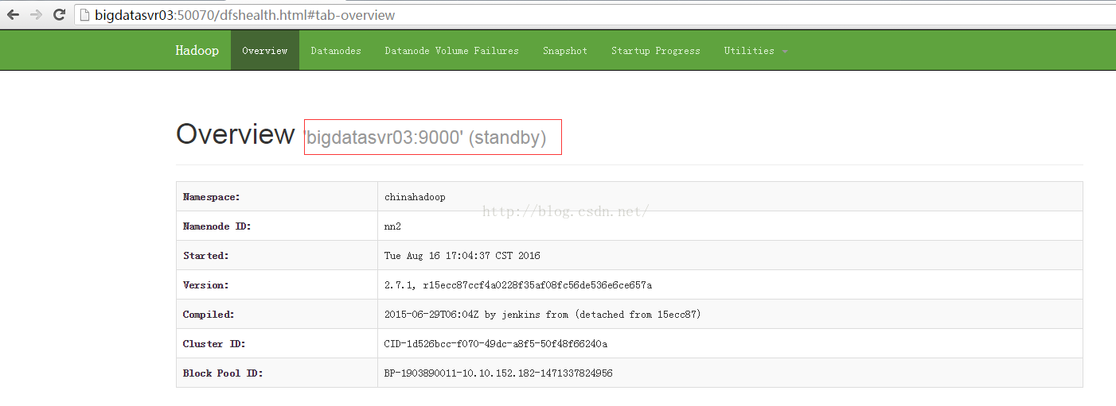This screenshot has width=1116, height=406.
Task: Click the browser forward arrow
Action: [36, 14]
